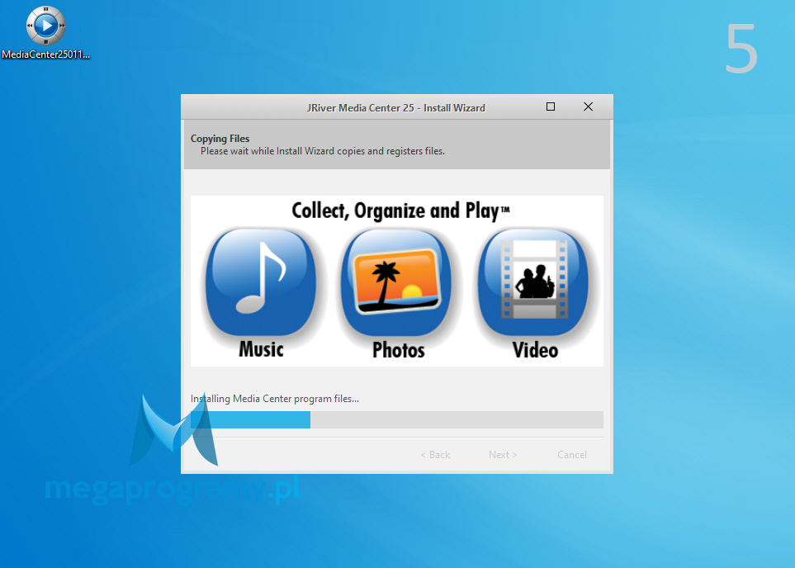The image size is (795, 568).
Task: Click 'Please wait while Install Wizard' message
Action: (323, 151)
